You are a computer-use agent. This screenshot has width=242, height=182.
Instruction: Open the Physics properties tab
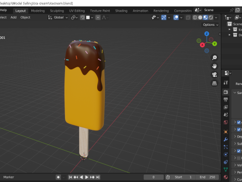tap(226, 155)
